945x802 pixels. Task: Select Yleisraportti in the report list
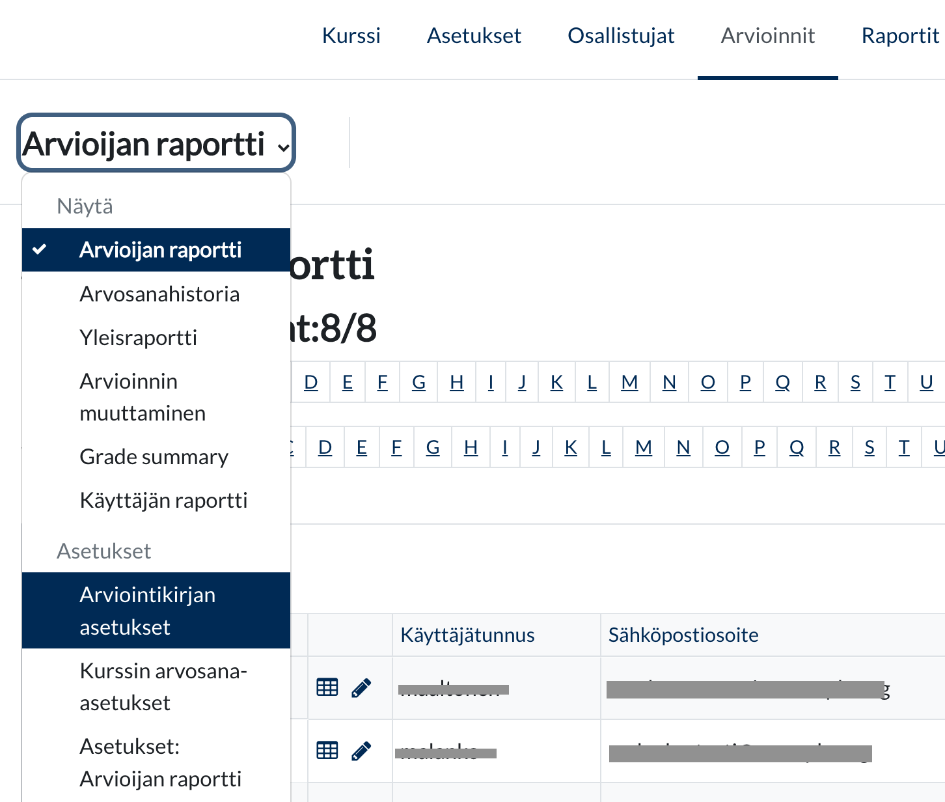[x=138, y=338]
